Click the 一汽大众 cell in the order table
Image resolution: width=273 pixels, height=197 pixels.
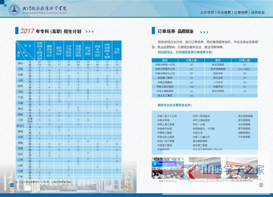[218, 82]
